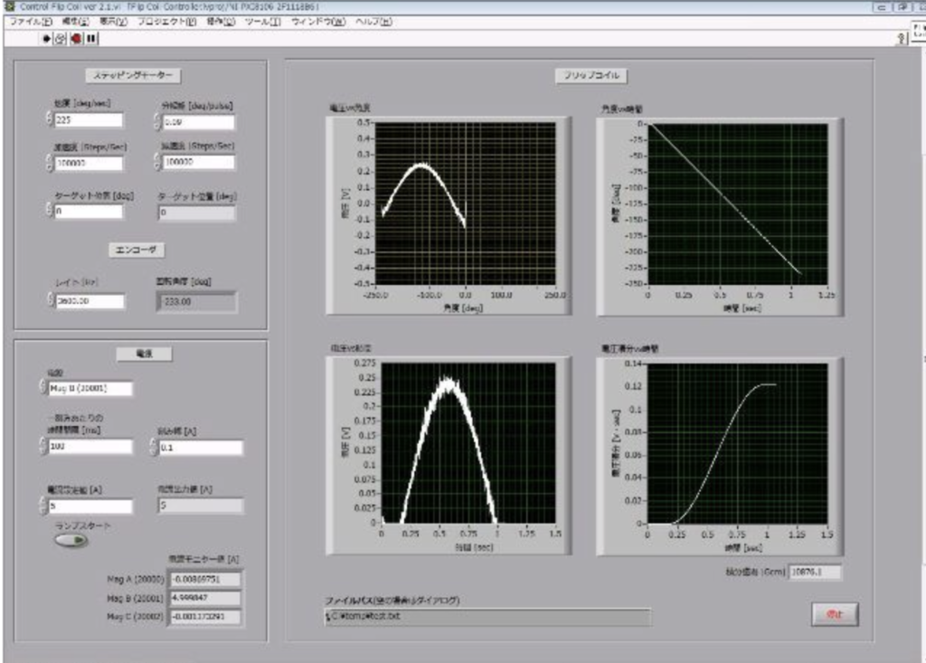Click the stepper beside the 0.09 deg/pulse field

(x=157, y=121)
